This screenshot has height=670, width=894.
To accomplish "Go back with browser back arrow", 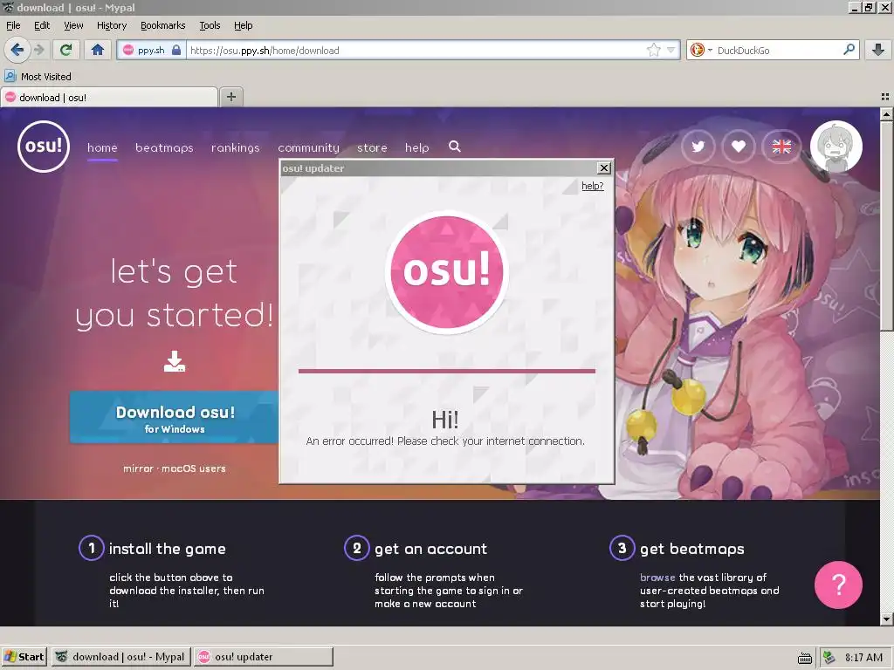I will (17, 50).
